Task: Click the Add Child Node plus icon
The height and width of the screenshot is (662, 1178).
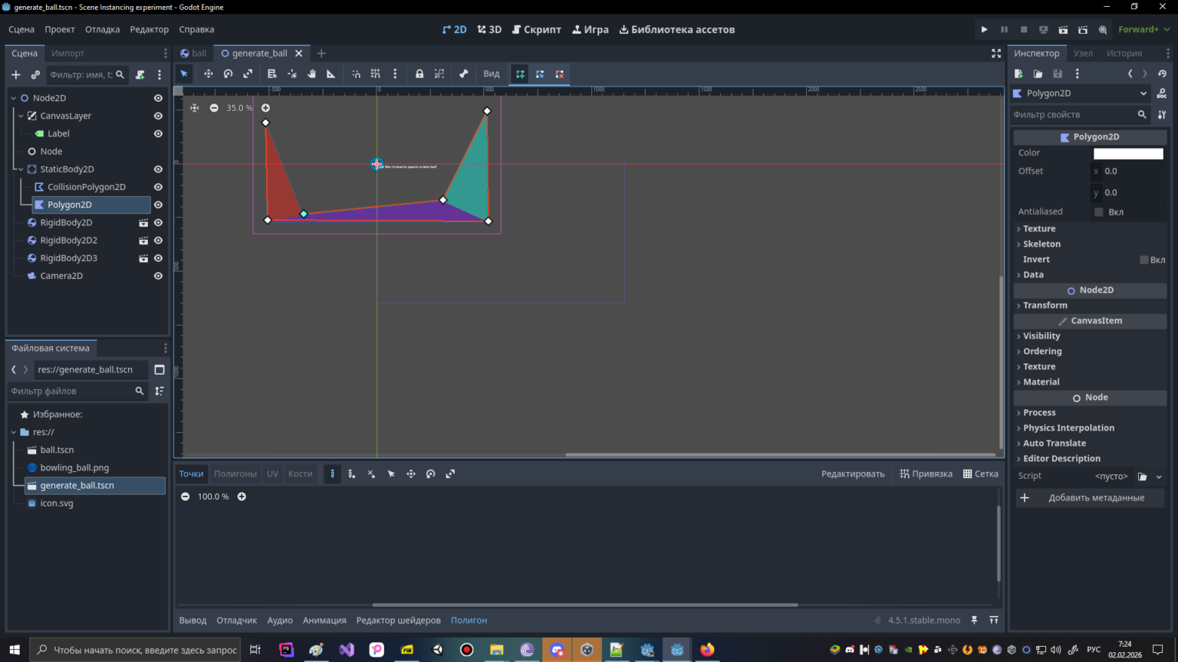Action: (15, 75)
